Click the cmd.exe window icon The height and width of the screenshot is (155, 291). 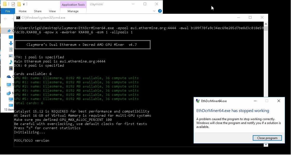pyautogui.click(x=18, y=18)
